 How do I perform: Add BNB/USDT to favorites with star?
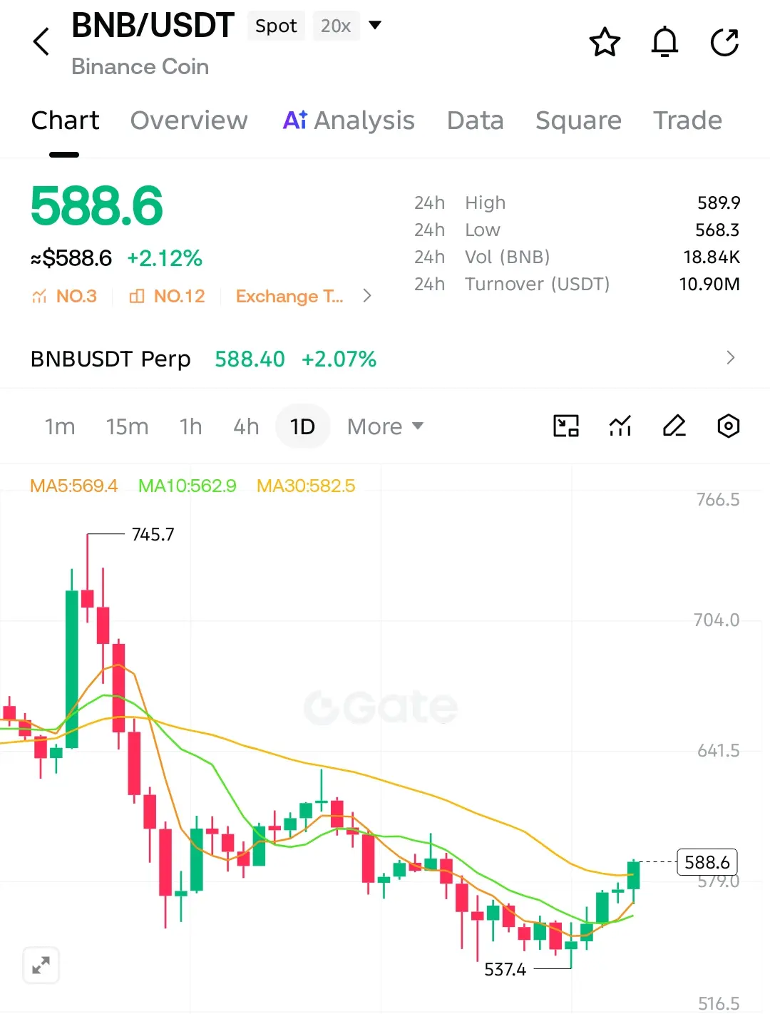coord(605,42)
